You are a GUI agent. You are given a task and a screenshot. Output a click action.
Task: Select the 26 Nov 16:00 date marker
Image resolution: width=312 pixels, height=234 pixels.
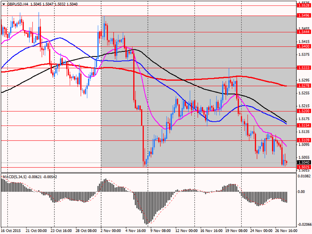point(285,230)
